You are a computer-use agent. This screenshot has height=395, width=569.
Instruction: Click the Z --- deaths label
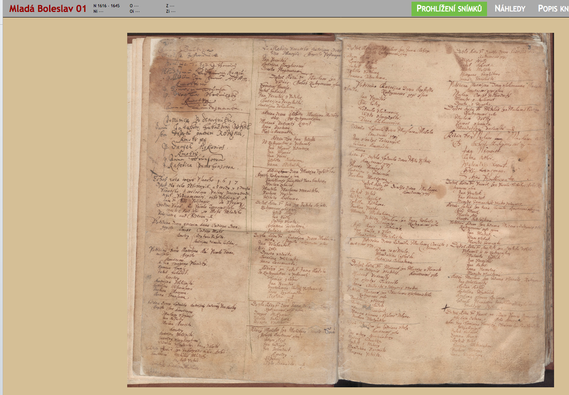(x=170, y=6)
